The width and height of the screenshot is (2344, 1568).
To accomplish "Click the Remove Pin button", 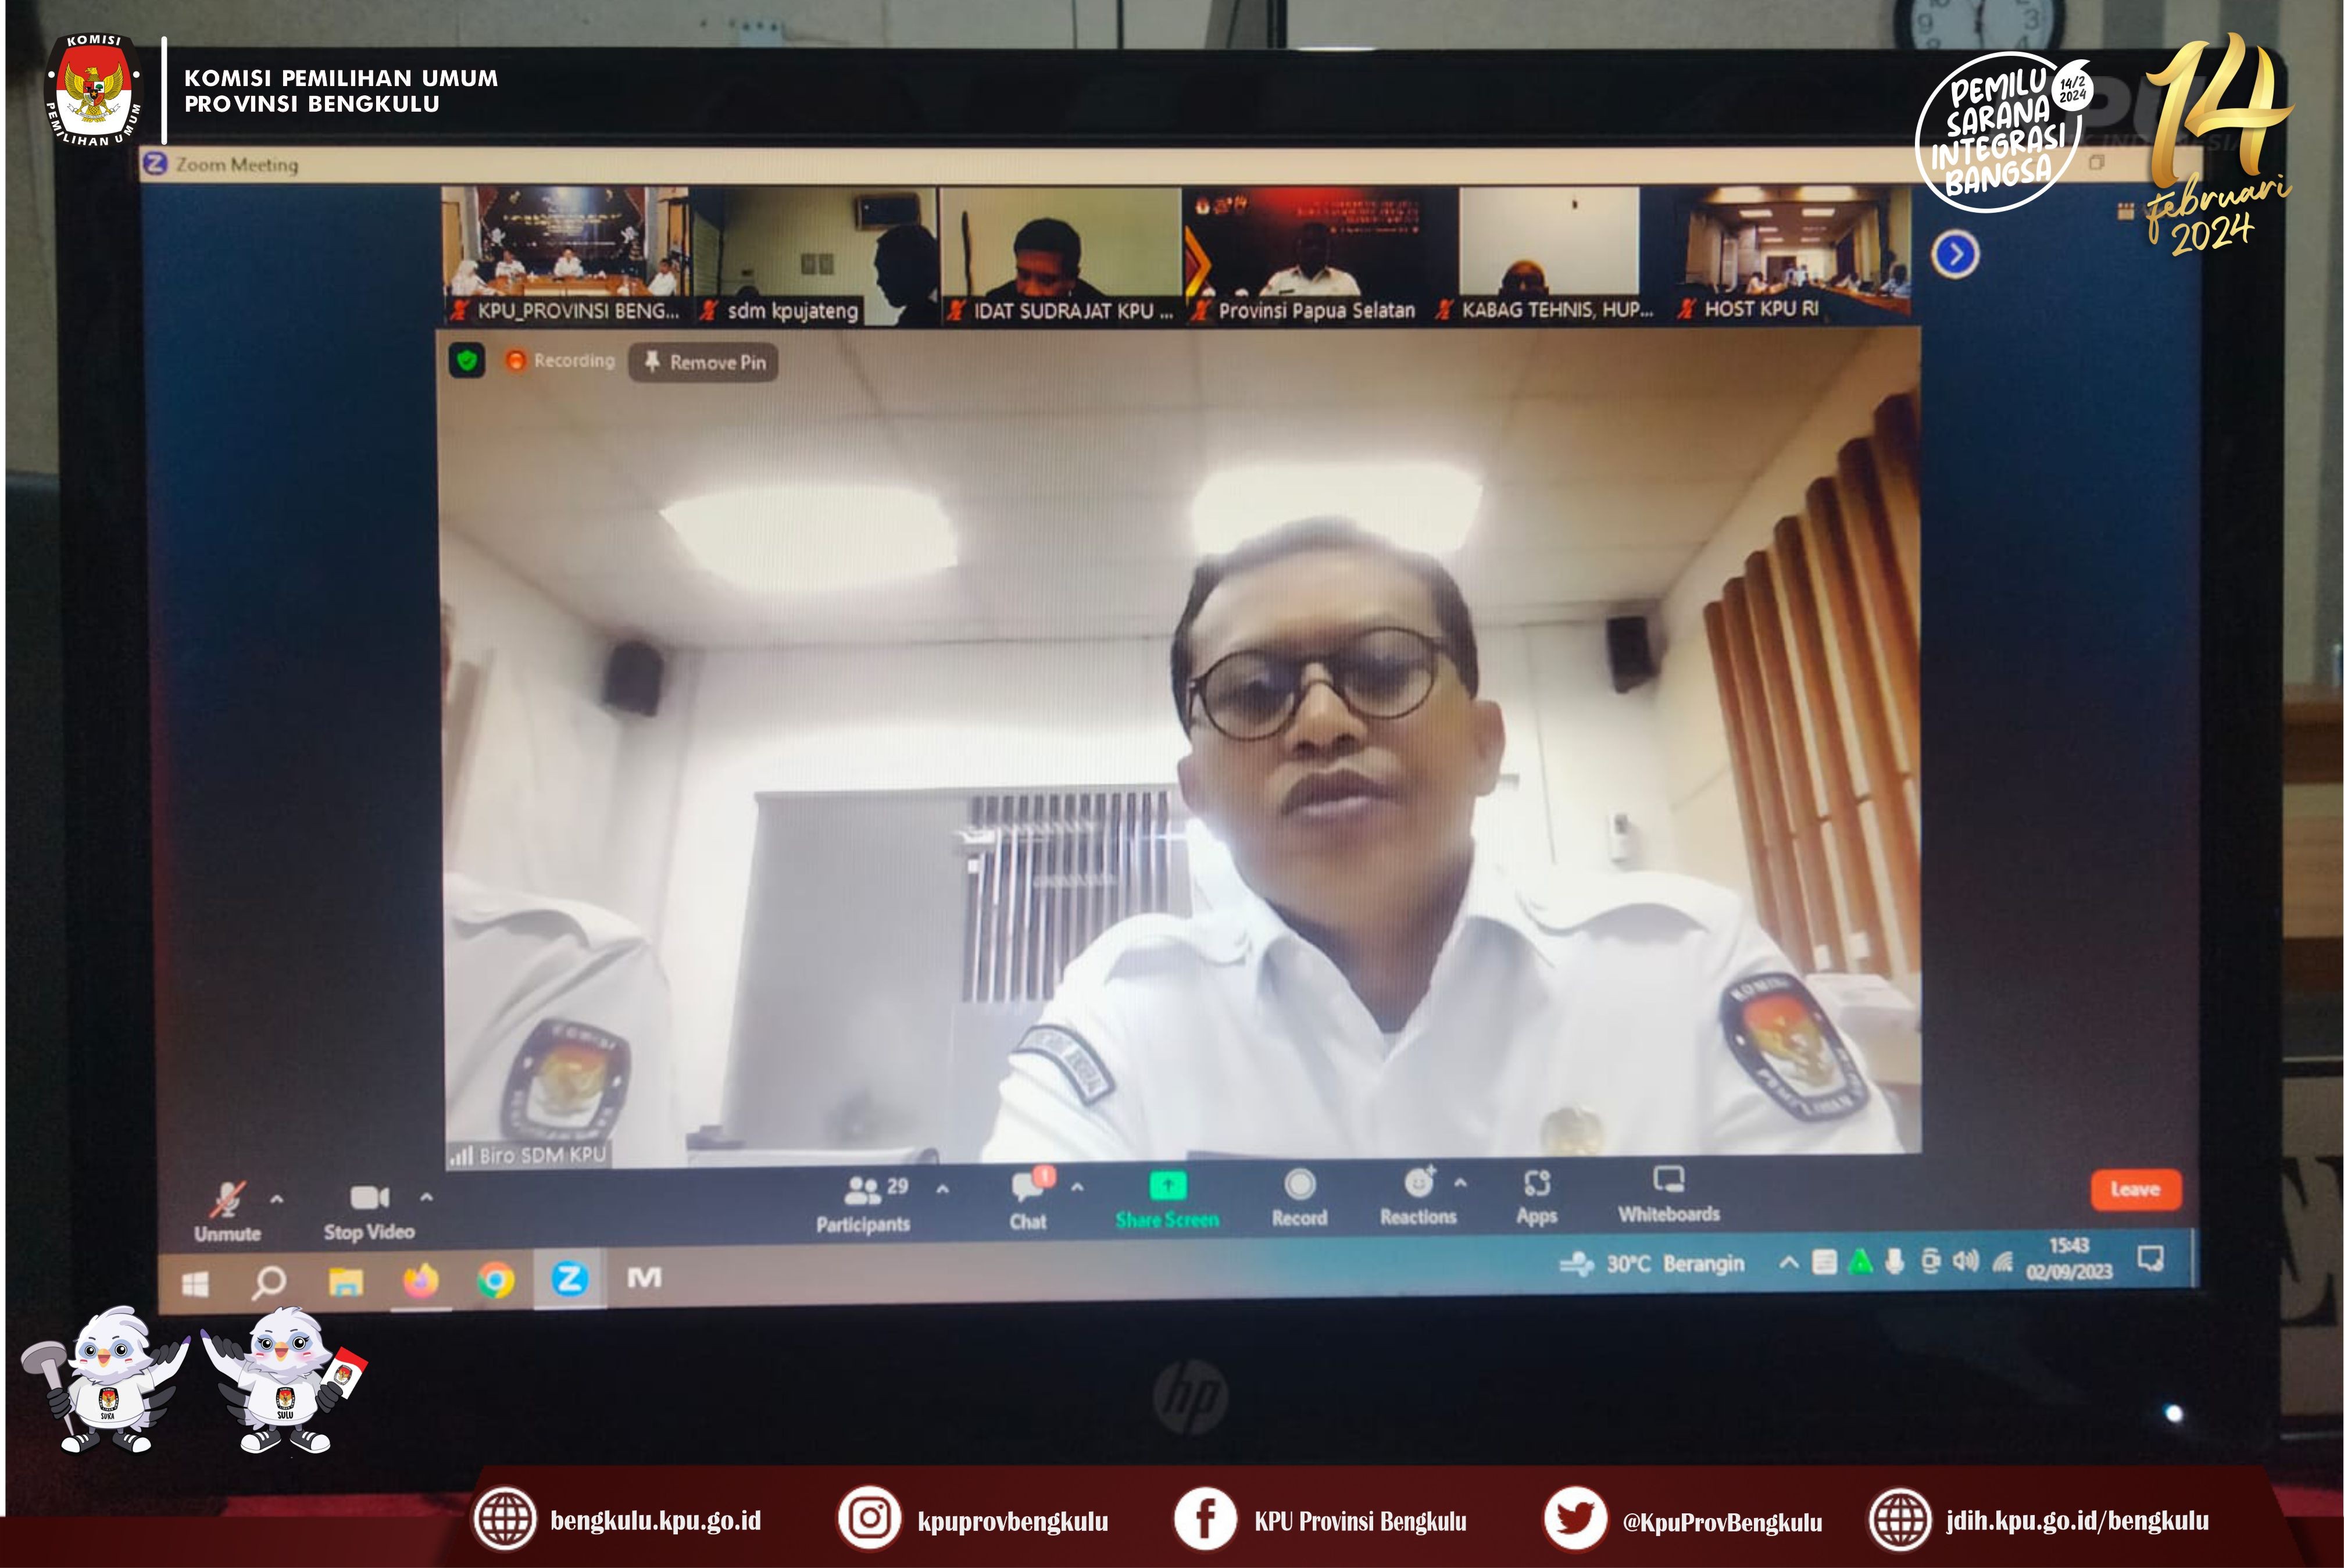I will [704, 363].
